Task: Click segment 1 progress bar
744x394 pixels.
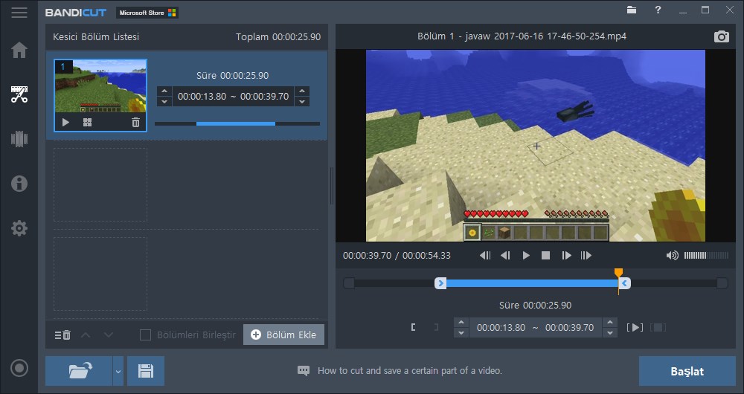Action: pos(237,123)
